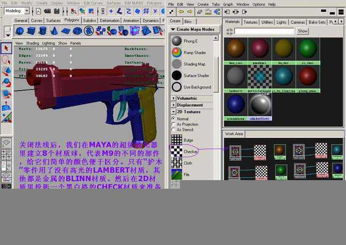Choose the Move tool in toolbox
Screen dimensions: 346x245
6,72
